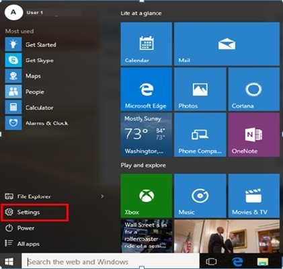Open the Maps app icon

(x=13, y=76)
